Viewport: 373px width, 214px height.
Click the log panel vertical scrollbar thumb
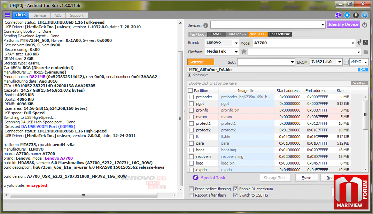click(x=180, y=118)
